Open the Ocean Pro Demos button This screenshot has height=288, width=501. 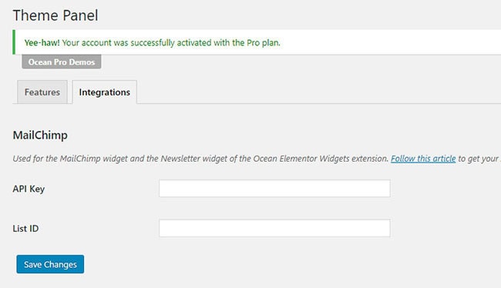(62, 62)
